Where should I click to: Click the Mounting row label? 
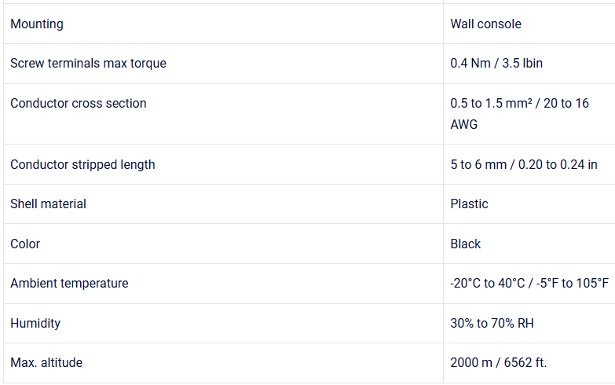point(37,24)
